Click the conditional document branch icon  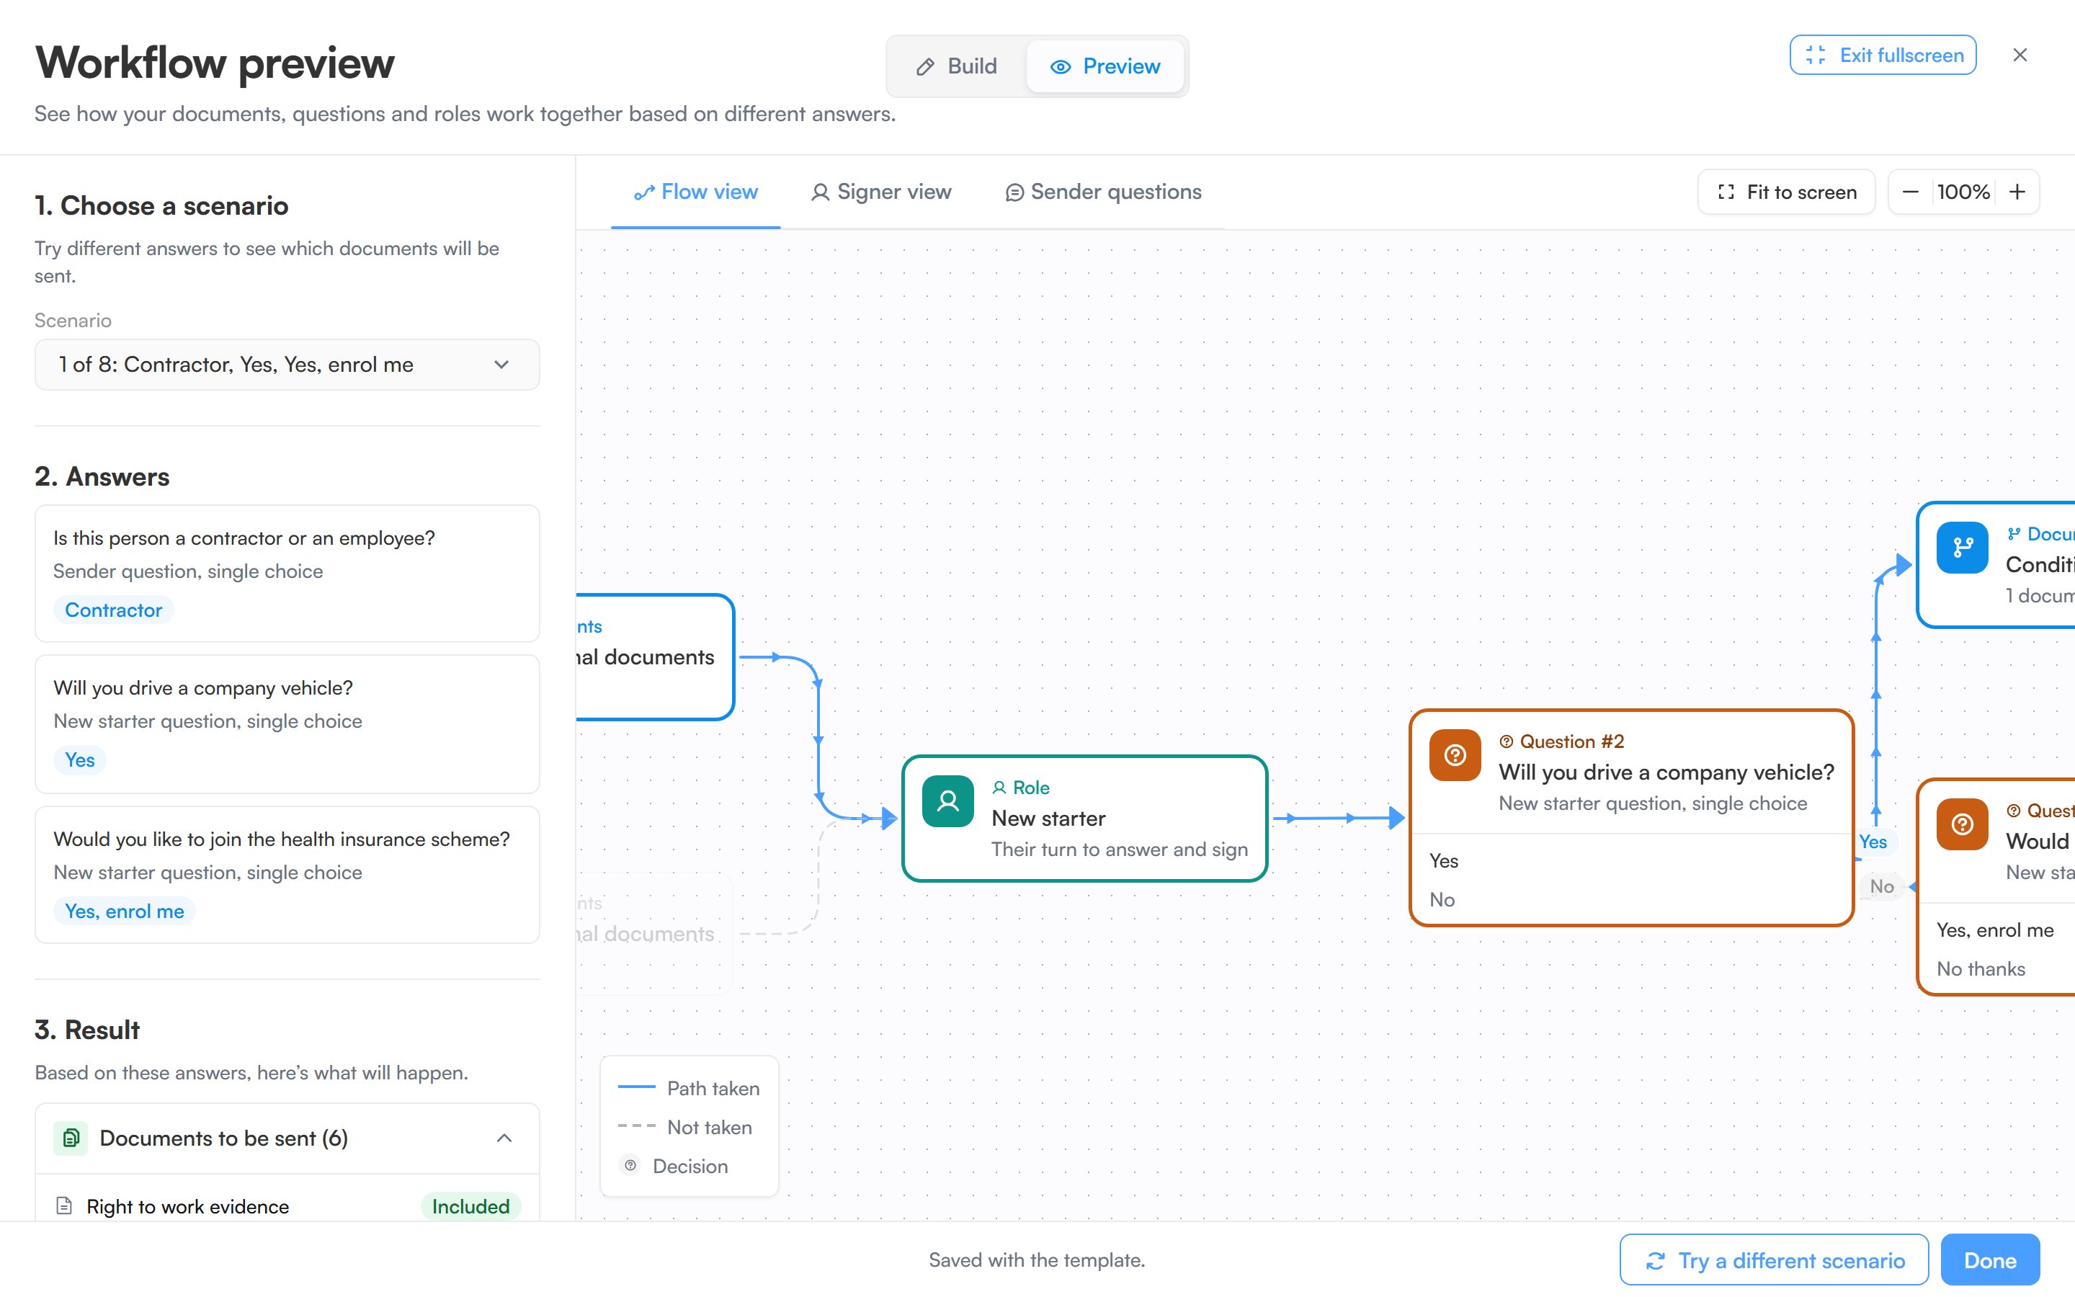[x=1962, y=548]
